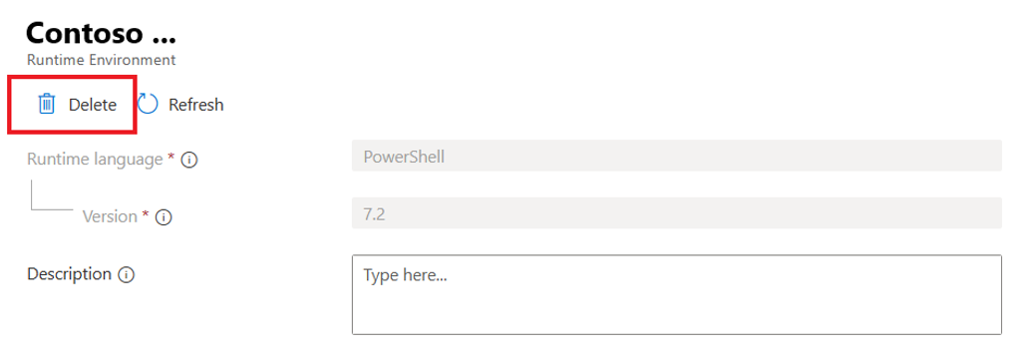Open the Version info tooltip icon
The width and height of the screenshot is (1015, 361).
164,217
